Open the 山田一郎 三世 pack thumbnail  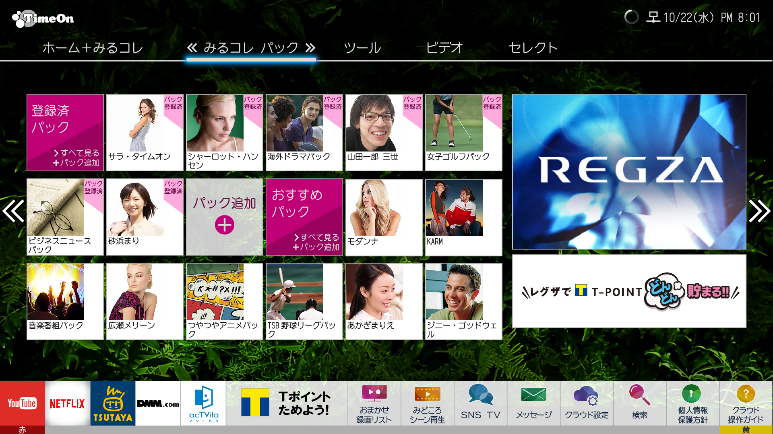click(x=384, y=133)
